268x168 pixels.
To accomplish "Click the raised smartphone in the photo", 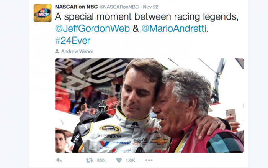I will coord(231,115).
